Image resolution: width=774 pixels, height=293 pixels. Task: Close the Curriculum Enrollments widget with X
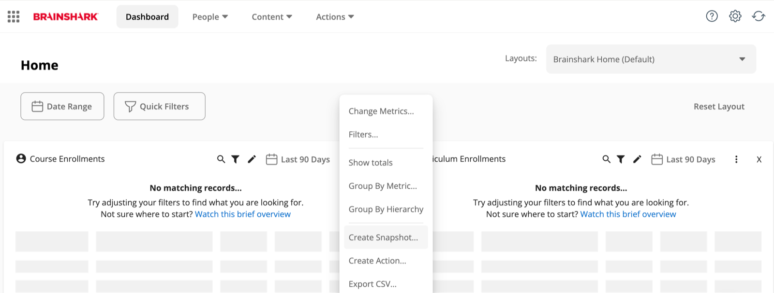pos(759,159)
